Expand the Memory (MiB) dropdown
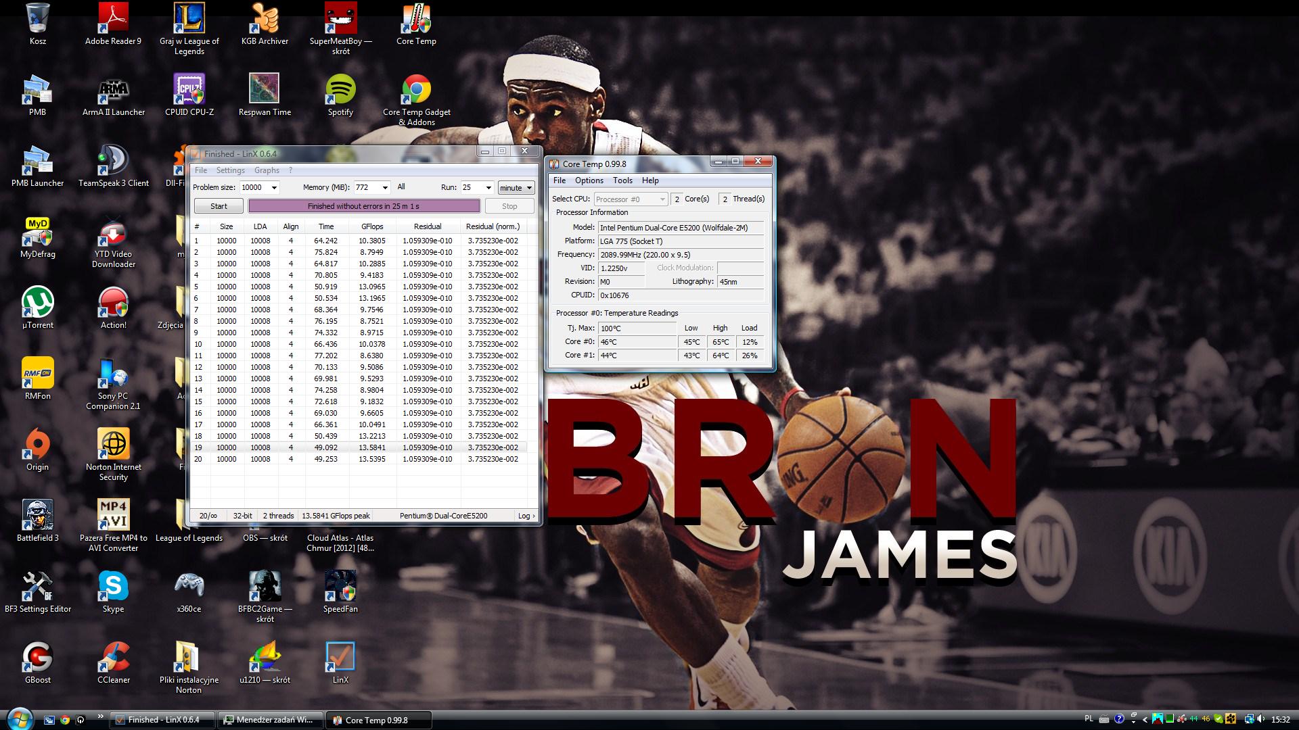 [x=385, y=188]
